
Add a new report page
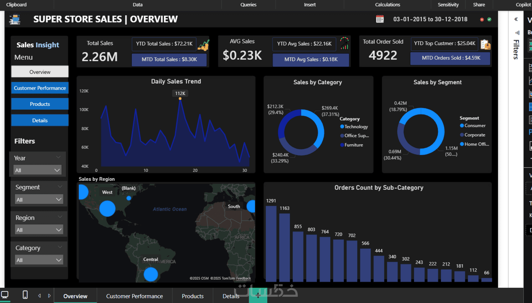pos(258,296)
